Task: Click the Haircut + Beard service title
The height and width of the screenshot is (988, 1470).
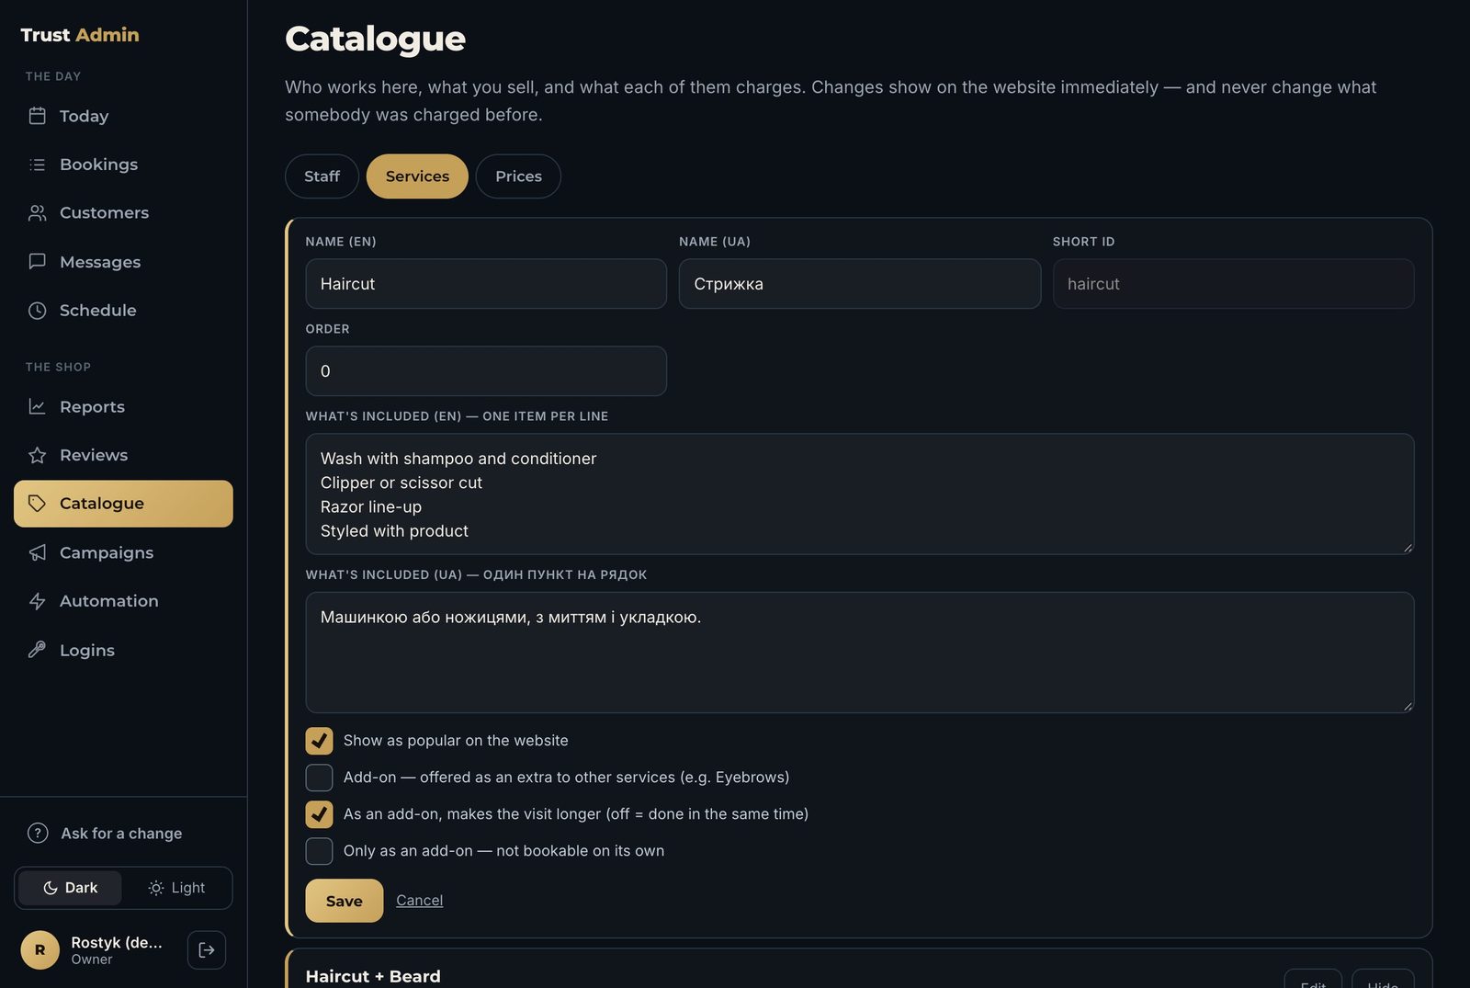Action: [x=373, y=976]
